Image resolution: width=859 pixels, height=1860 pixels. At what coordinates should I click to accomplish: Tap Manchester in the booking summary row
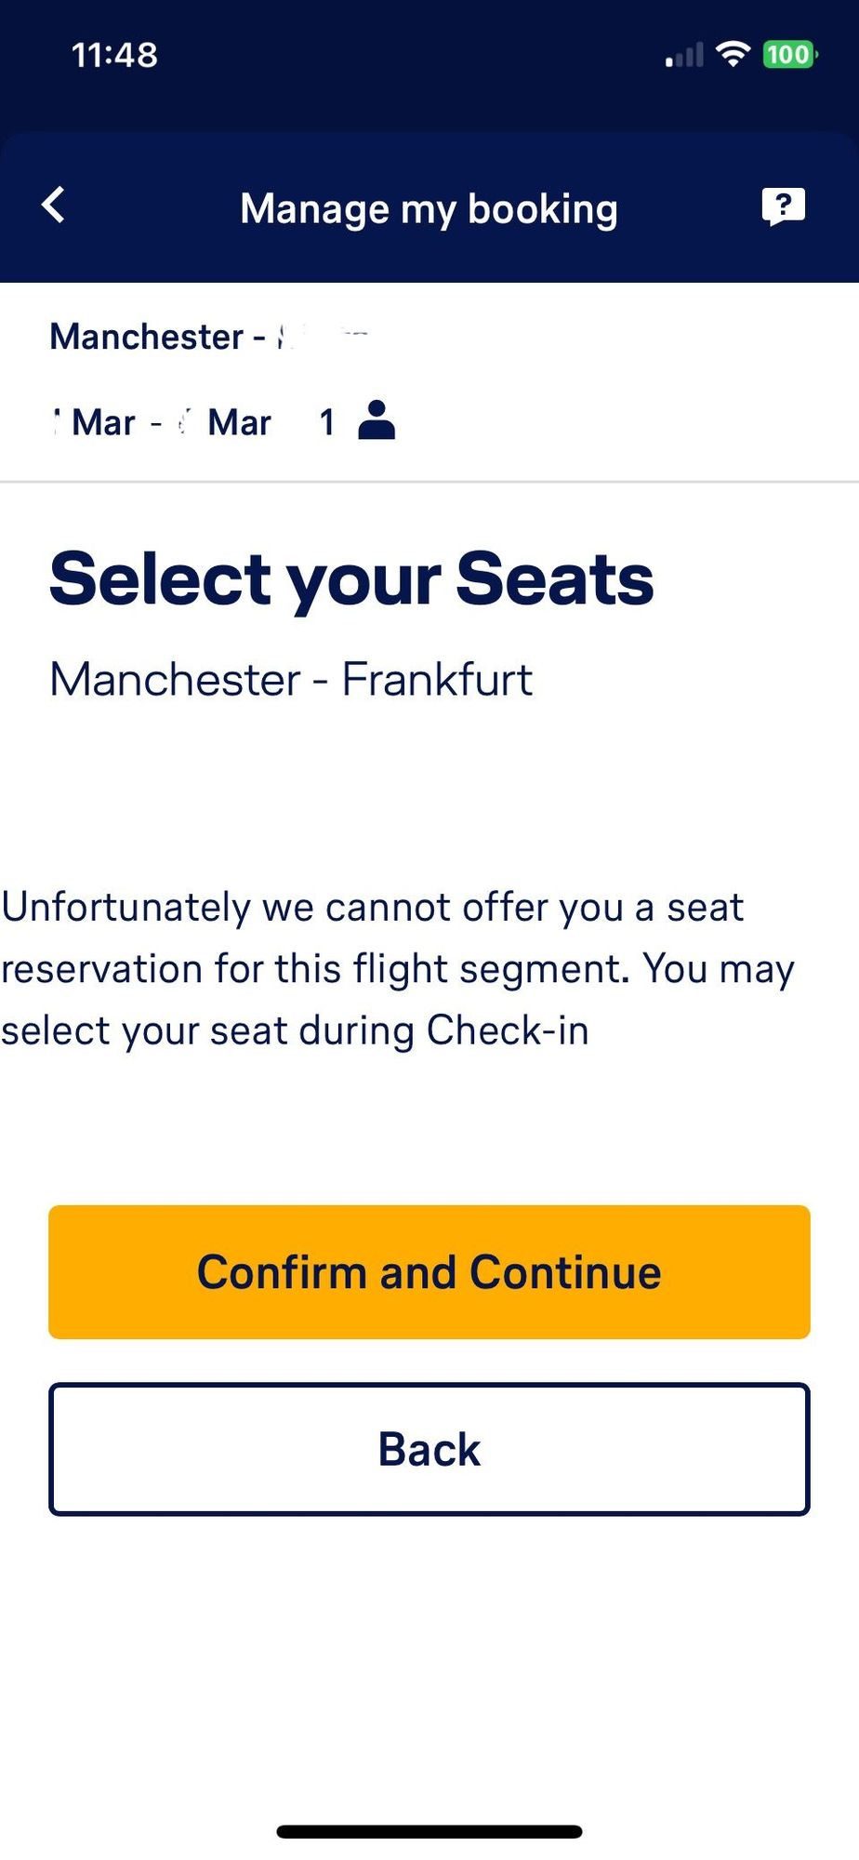click(x=147, y=337)
